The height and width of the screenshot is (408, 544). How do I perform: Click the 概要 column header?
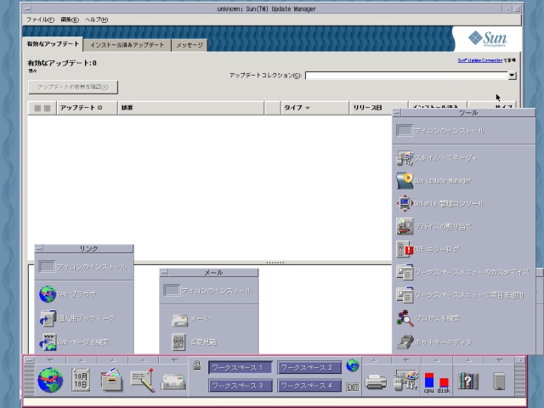click(190, 108)
